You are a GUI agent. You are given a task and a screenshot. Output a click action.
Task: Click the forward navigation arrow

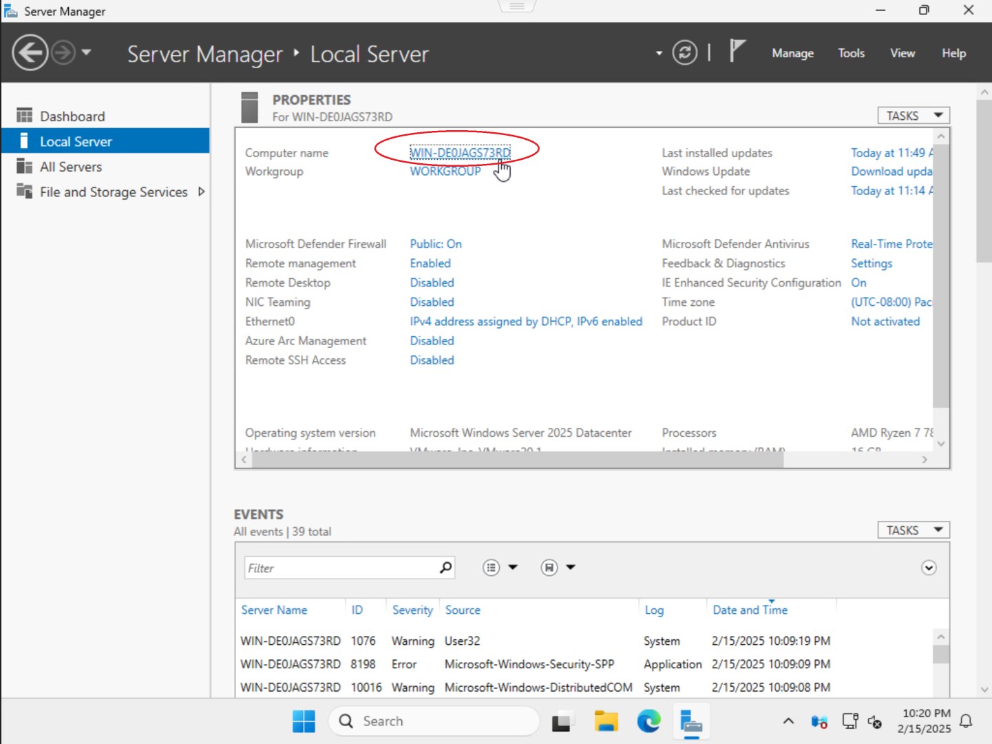(63, 52)
